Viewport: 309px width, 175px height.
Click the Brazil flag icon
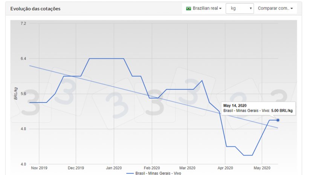(188, 8)
